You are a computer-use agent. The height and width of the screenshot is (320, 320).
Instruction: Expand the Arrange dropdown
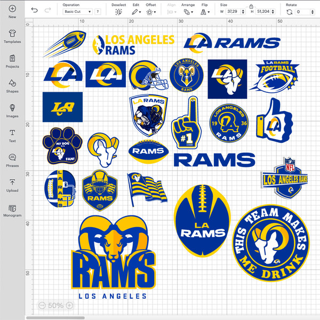[188, 12]
